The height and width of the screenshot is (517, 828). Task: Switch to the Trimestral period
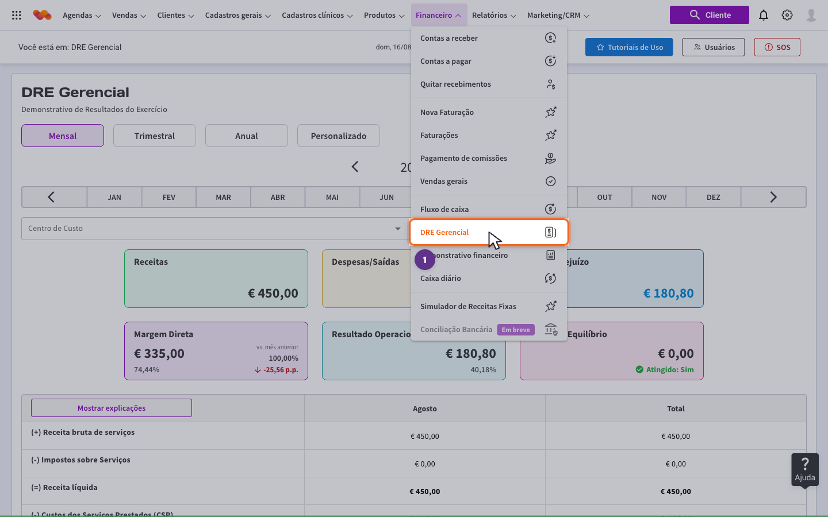(155, 136)
